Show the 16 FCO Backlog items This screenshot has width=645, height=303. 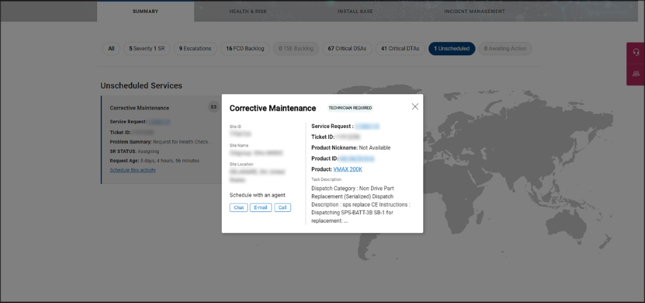244,49
